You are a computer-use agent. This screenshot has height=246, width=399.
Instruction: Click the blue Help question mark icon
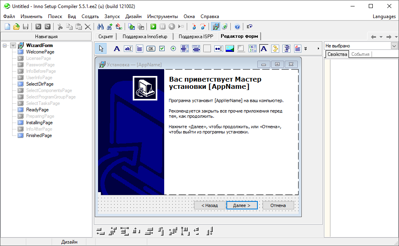tap(237, 27)
